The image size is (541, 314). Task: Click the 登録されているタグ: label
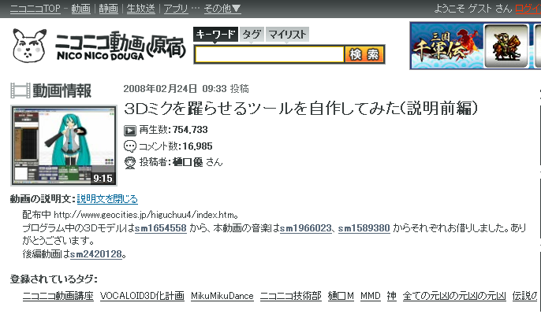(x=54, y=279)
